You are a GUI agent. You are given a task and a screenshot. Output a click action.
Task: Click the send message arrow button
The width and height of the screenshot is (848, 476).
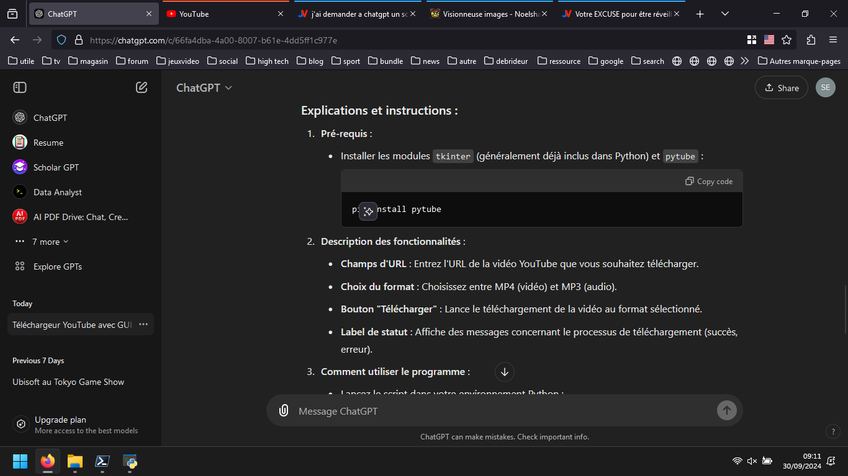tap(726, 410)
